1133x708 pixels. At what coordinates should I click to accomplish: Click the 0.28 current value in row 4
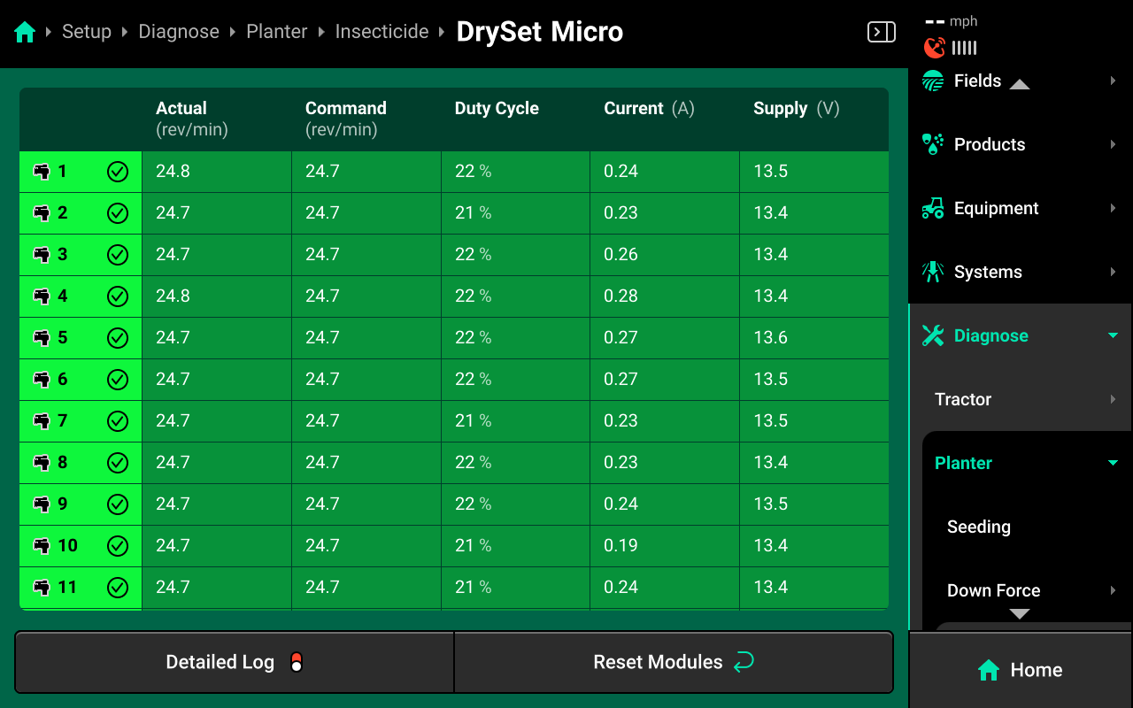[x=620, y=296]
